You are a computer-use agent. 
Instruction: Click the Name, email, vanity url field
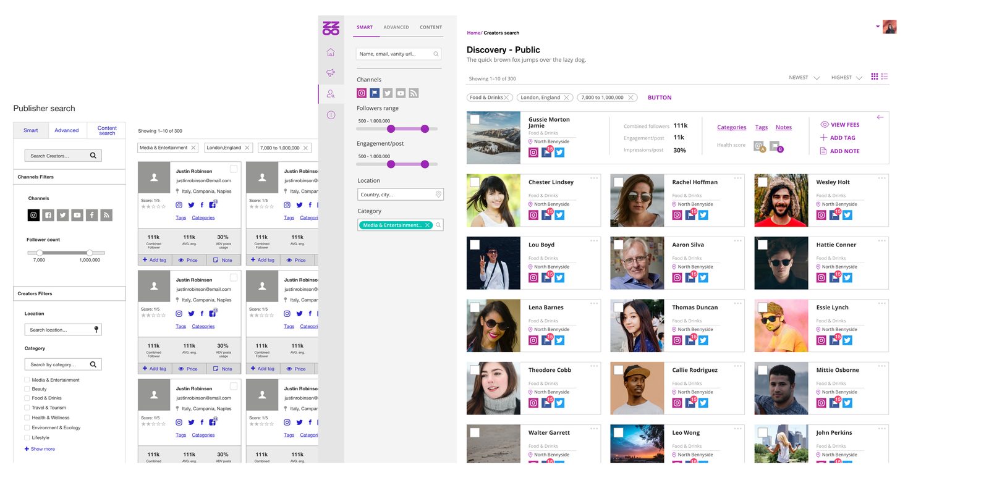[399, 54]
